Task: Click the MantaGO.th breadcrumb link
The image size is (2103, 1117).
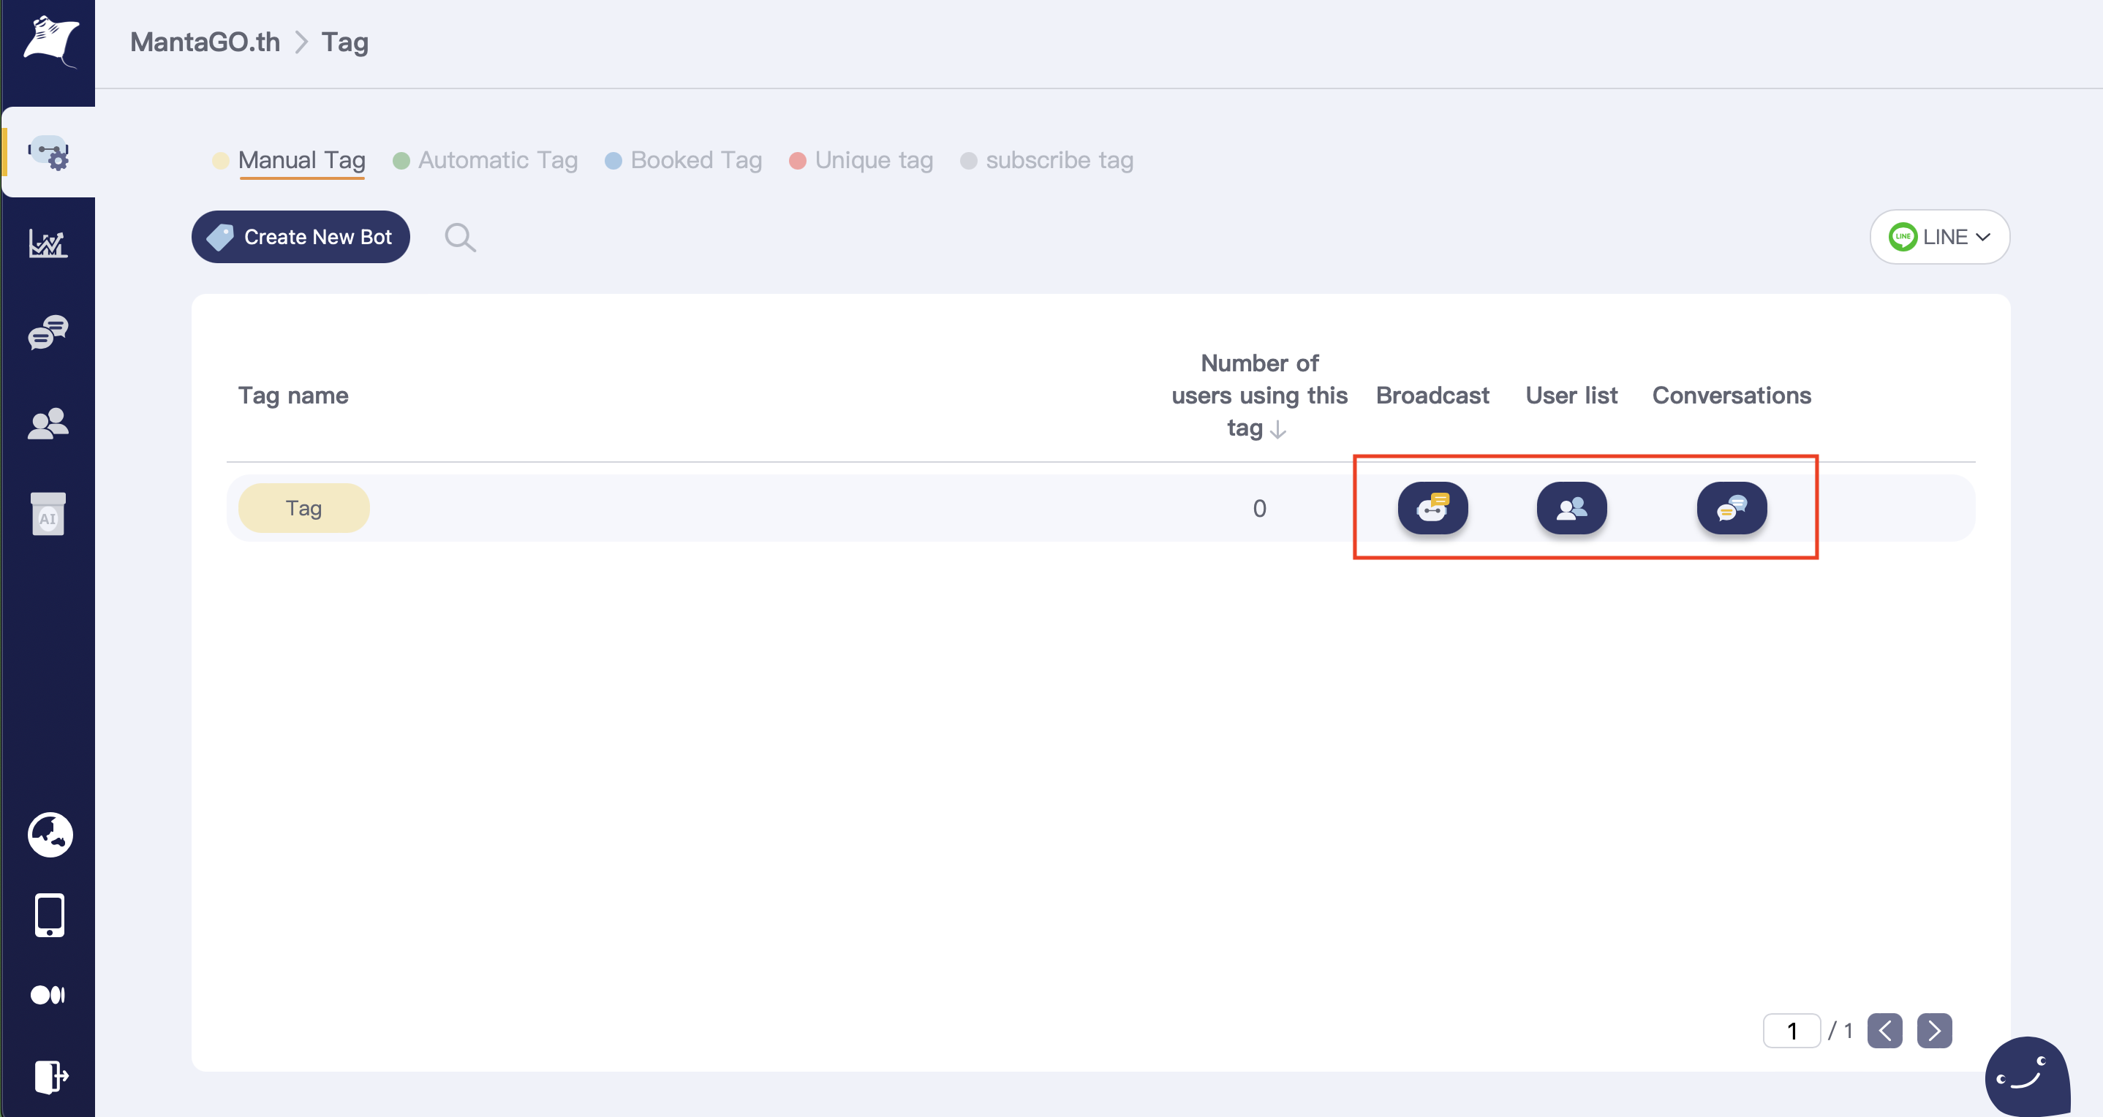Action: click(x=205, y=42)
